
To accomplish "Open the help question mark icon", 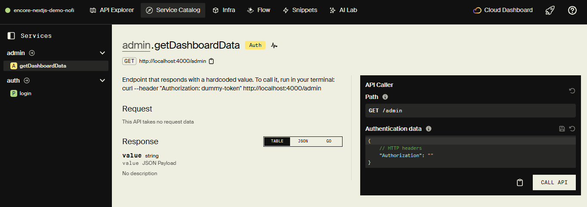I will click(572, 10).
